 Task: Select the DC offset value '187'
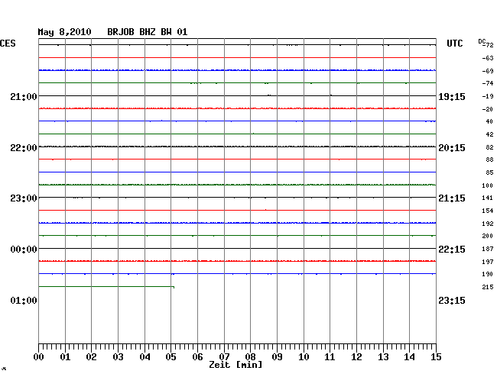pos(488,249)
